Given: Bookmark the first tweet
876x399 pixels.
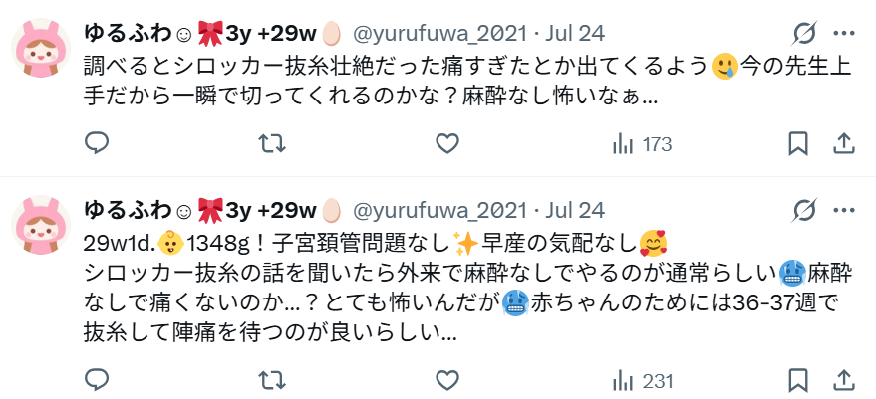Looking at the screenshot, I should point(798,144).
